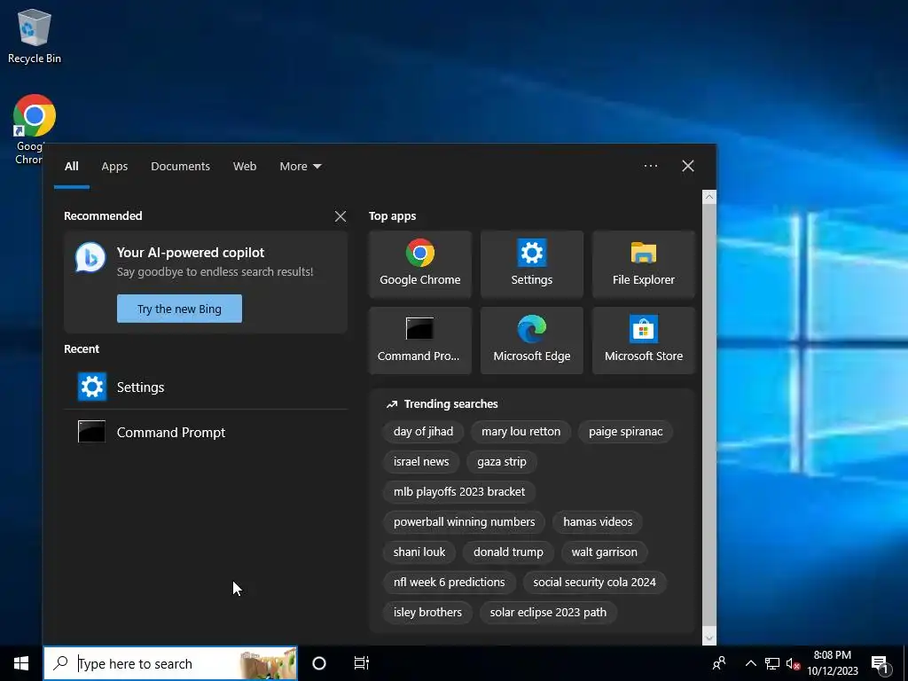Launch File Explorer from Top apps
This screenshot has height=681, width=908.
[x=644, y=264]
